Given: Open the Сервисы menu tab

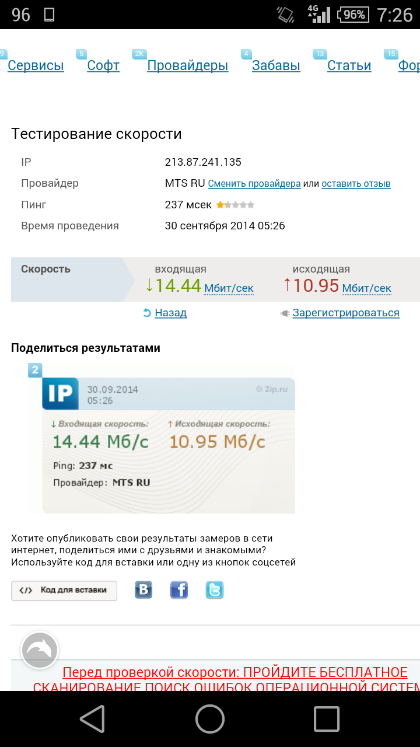Looking at the screenshot, I should point(36,66).
